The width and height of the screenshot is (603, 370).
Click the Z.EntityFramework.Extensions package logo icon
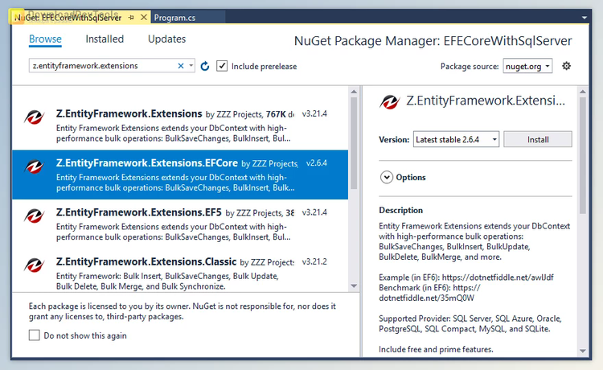click(x=35, y=117)
